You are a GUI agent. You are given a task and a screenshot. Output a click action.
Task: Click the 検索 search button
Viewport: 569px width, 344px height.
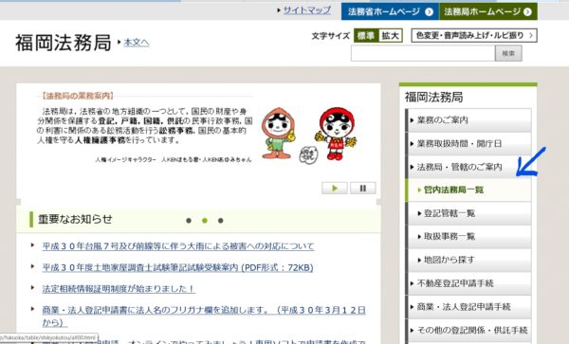pos(508,53)
